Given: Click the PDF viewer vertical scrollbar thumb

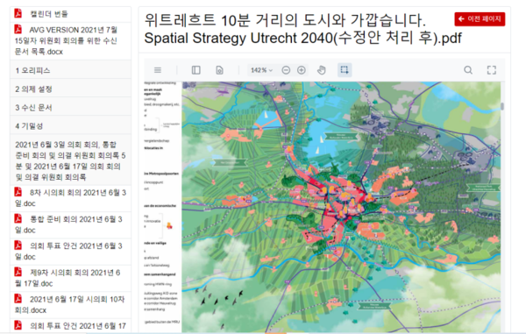Looking at the screenshot, I should click(x=502, y=106).
